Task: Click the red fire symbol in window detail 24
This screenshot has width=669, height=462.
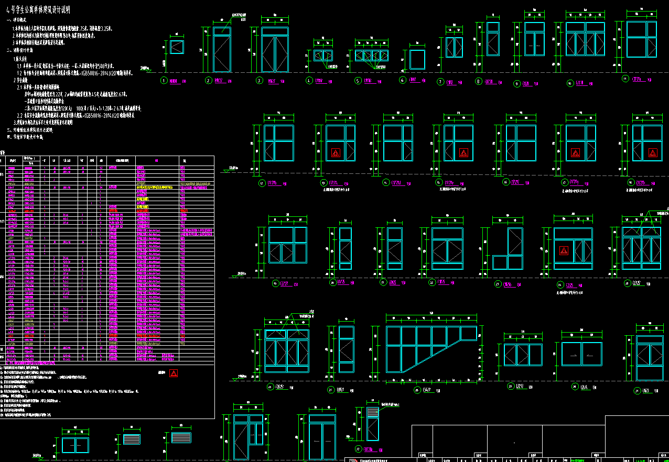Action: [x=564, y=250]
